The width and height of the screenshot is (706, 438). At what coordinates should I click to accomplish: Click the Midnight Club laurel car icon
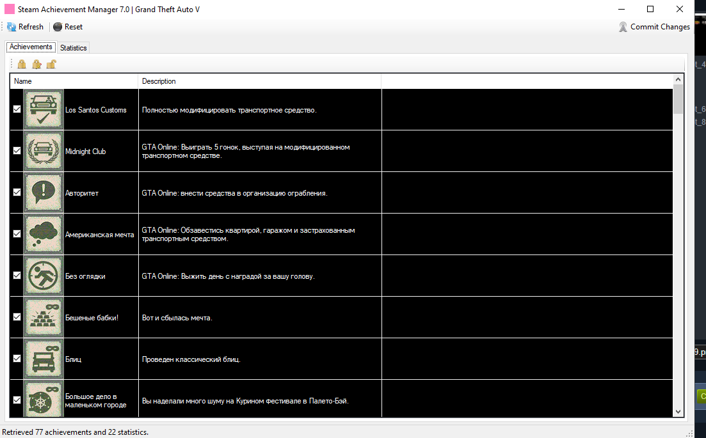[44, 151]
